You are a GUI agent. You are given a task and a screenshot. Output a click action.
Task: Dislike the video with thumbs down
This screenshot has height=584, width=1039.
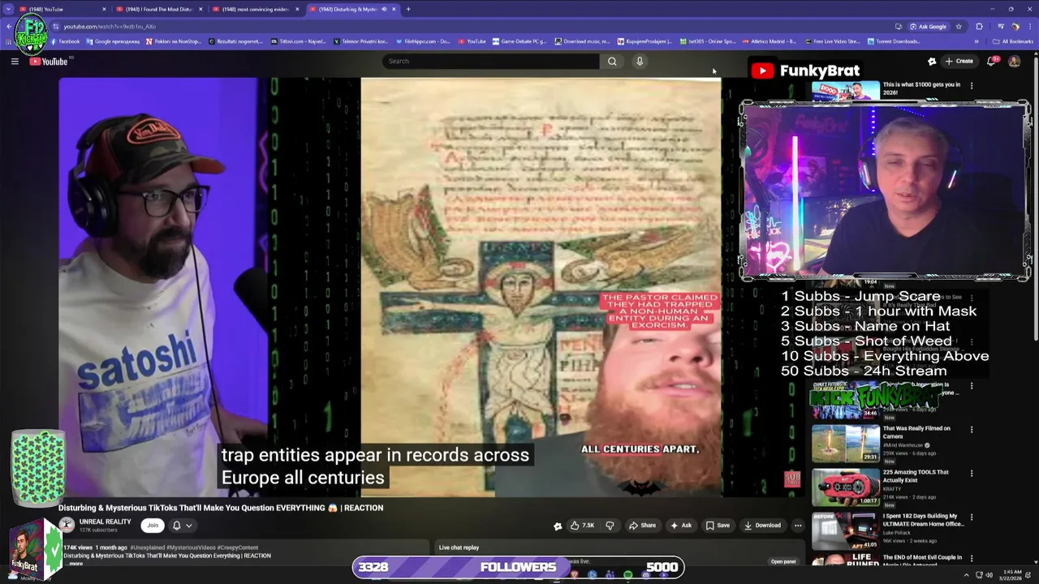pyautogui.click(x=610, y=525)
